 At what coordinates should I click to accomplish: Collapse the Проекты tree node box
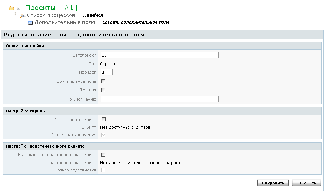coord(19,8)
